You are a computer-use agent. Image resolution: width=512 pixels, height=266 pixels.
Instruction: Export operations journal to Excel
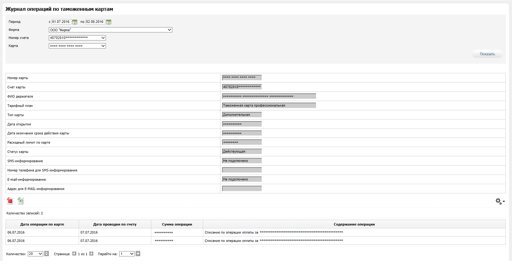click(x=21, y=201)
